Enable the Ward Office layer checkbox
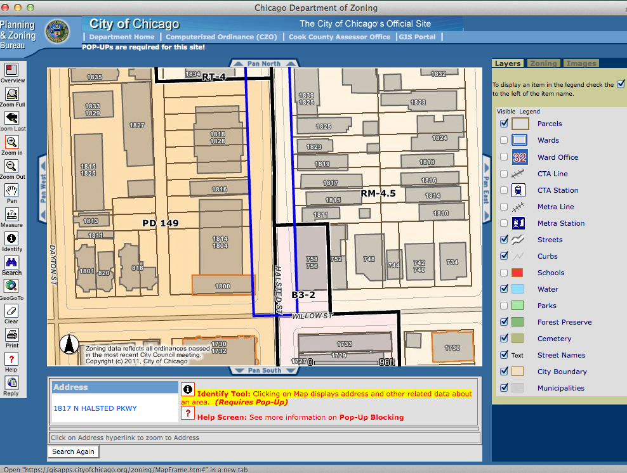 tap(504, 157)
